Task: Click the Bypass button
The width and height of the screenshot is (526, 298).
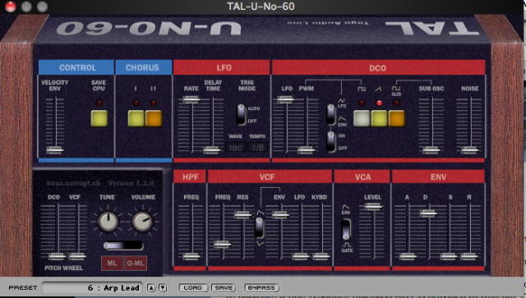Action: pyautogui.click(x=261, y=287)
